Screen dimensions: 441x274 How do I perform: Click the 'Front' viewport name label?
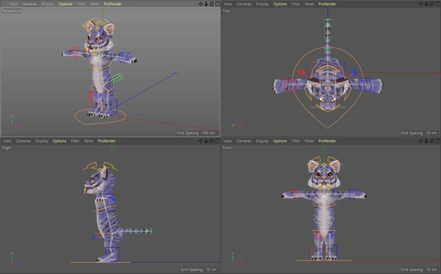pyautogui.click(x=227, y=148)
